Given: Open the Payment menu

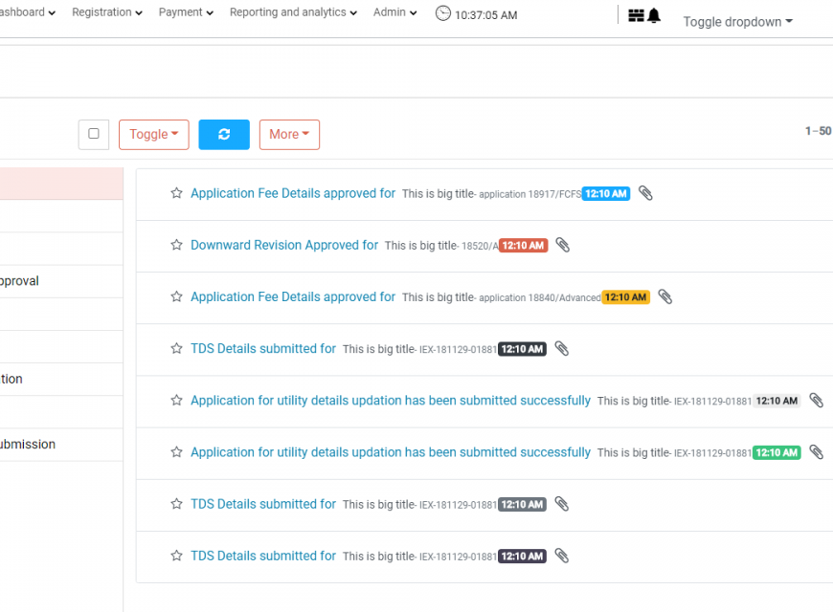Looking at the screenshot, I should click(x=186, y=12).
